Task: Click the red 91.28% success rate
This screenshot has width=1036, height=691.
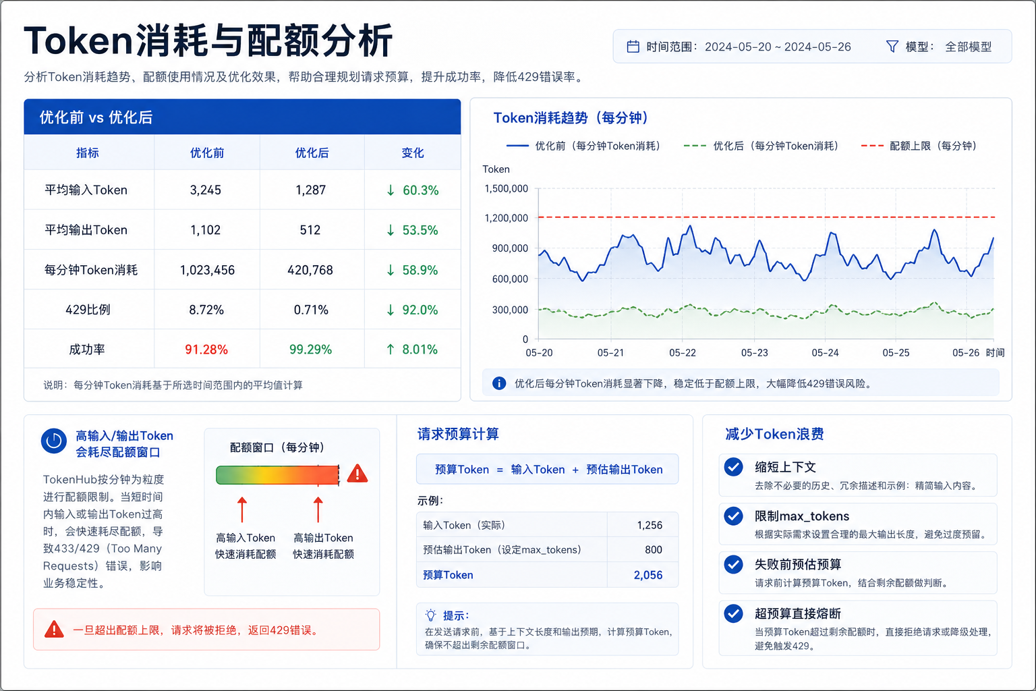Action: point(206,350)
